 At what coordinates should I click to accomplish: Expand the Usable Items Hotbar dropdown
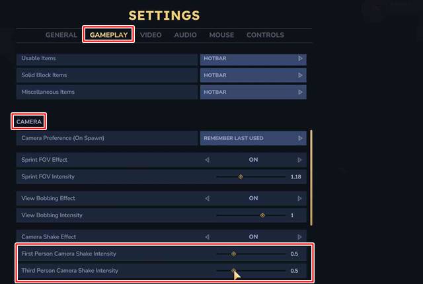click(x=253, y=58)
